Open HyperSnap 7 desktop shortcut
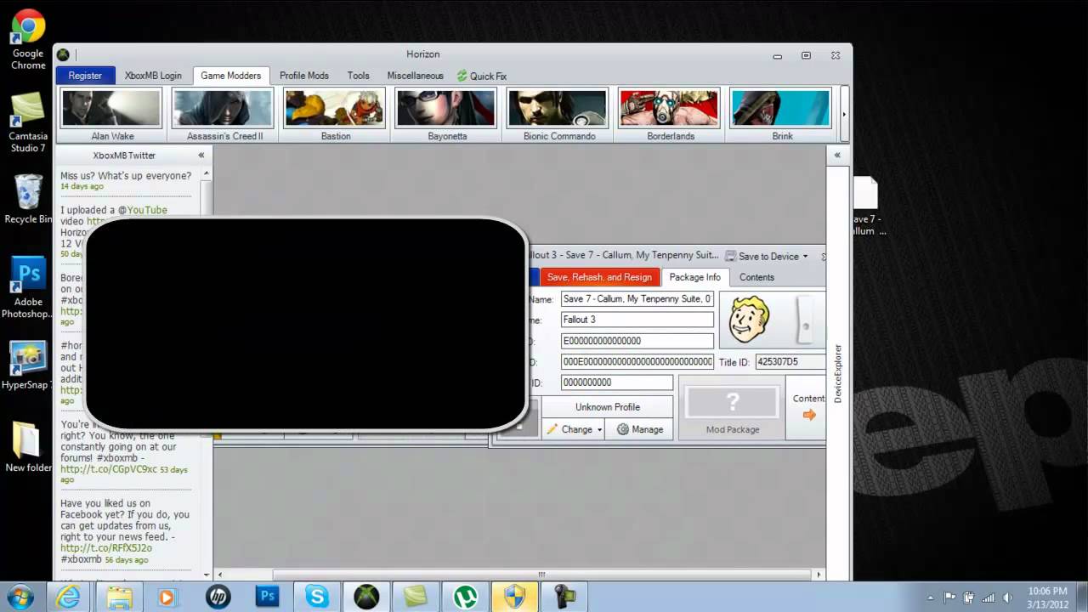 coord(28,365)
